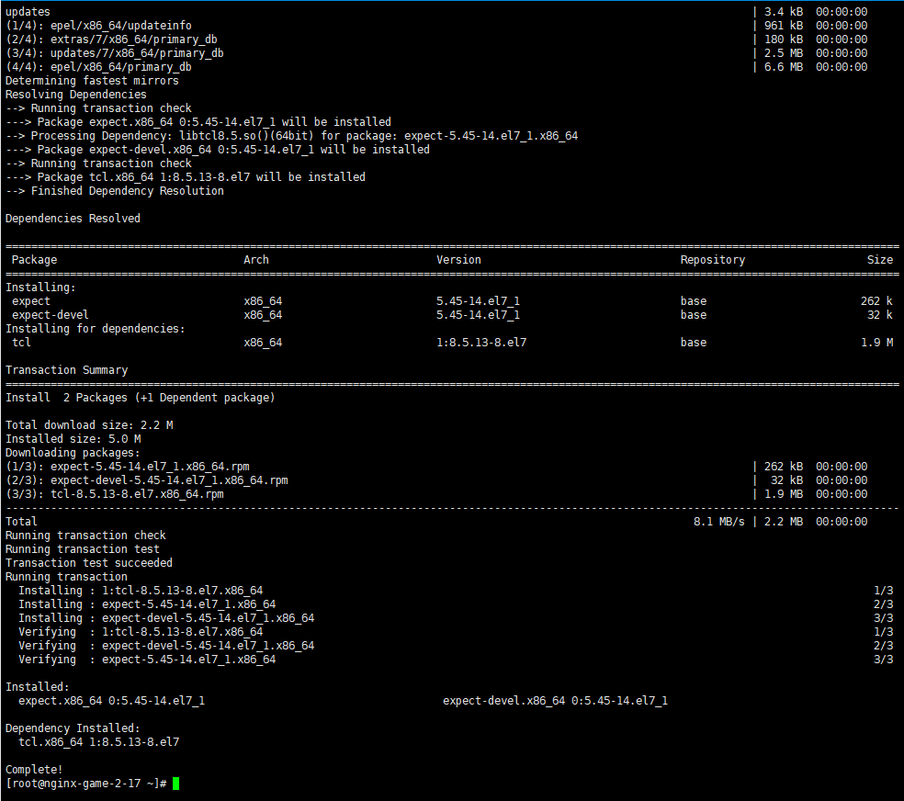Click the 'Installed size: 5.0 M' line

tap(73, 439)
